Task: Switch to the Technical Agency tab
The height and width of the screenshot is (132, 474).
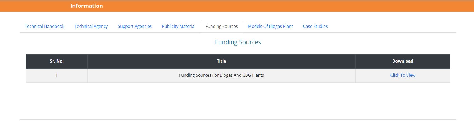Action: coord(91,26)
